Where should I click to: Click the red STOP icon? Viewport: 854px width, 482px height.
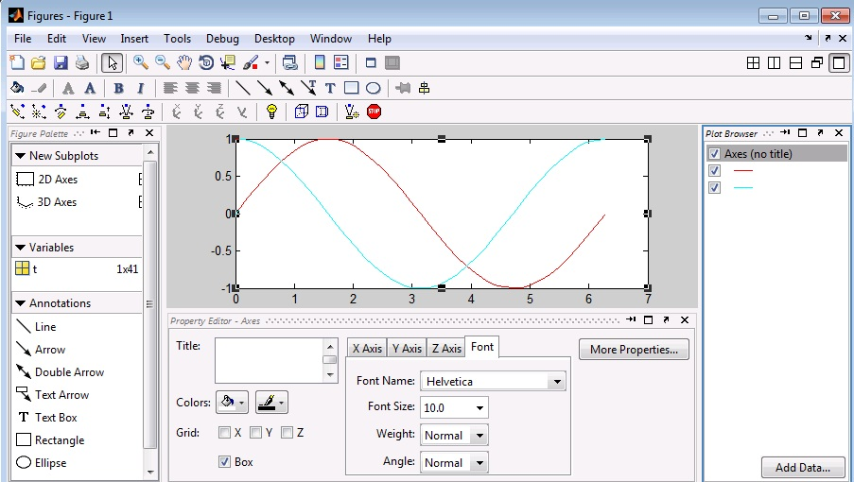(x=374, y=112)
